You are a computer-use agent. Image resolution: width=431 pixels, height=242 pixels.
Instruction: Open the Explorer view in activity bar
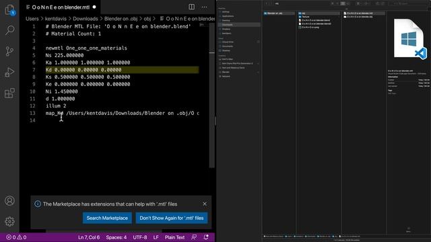(9, 10)
